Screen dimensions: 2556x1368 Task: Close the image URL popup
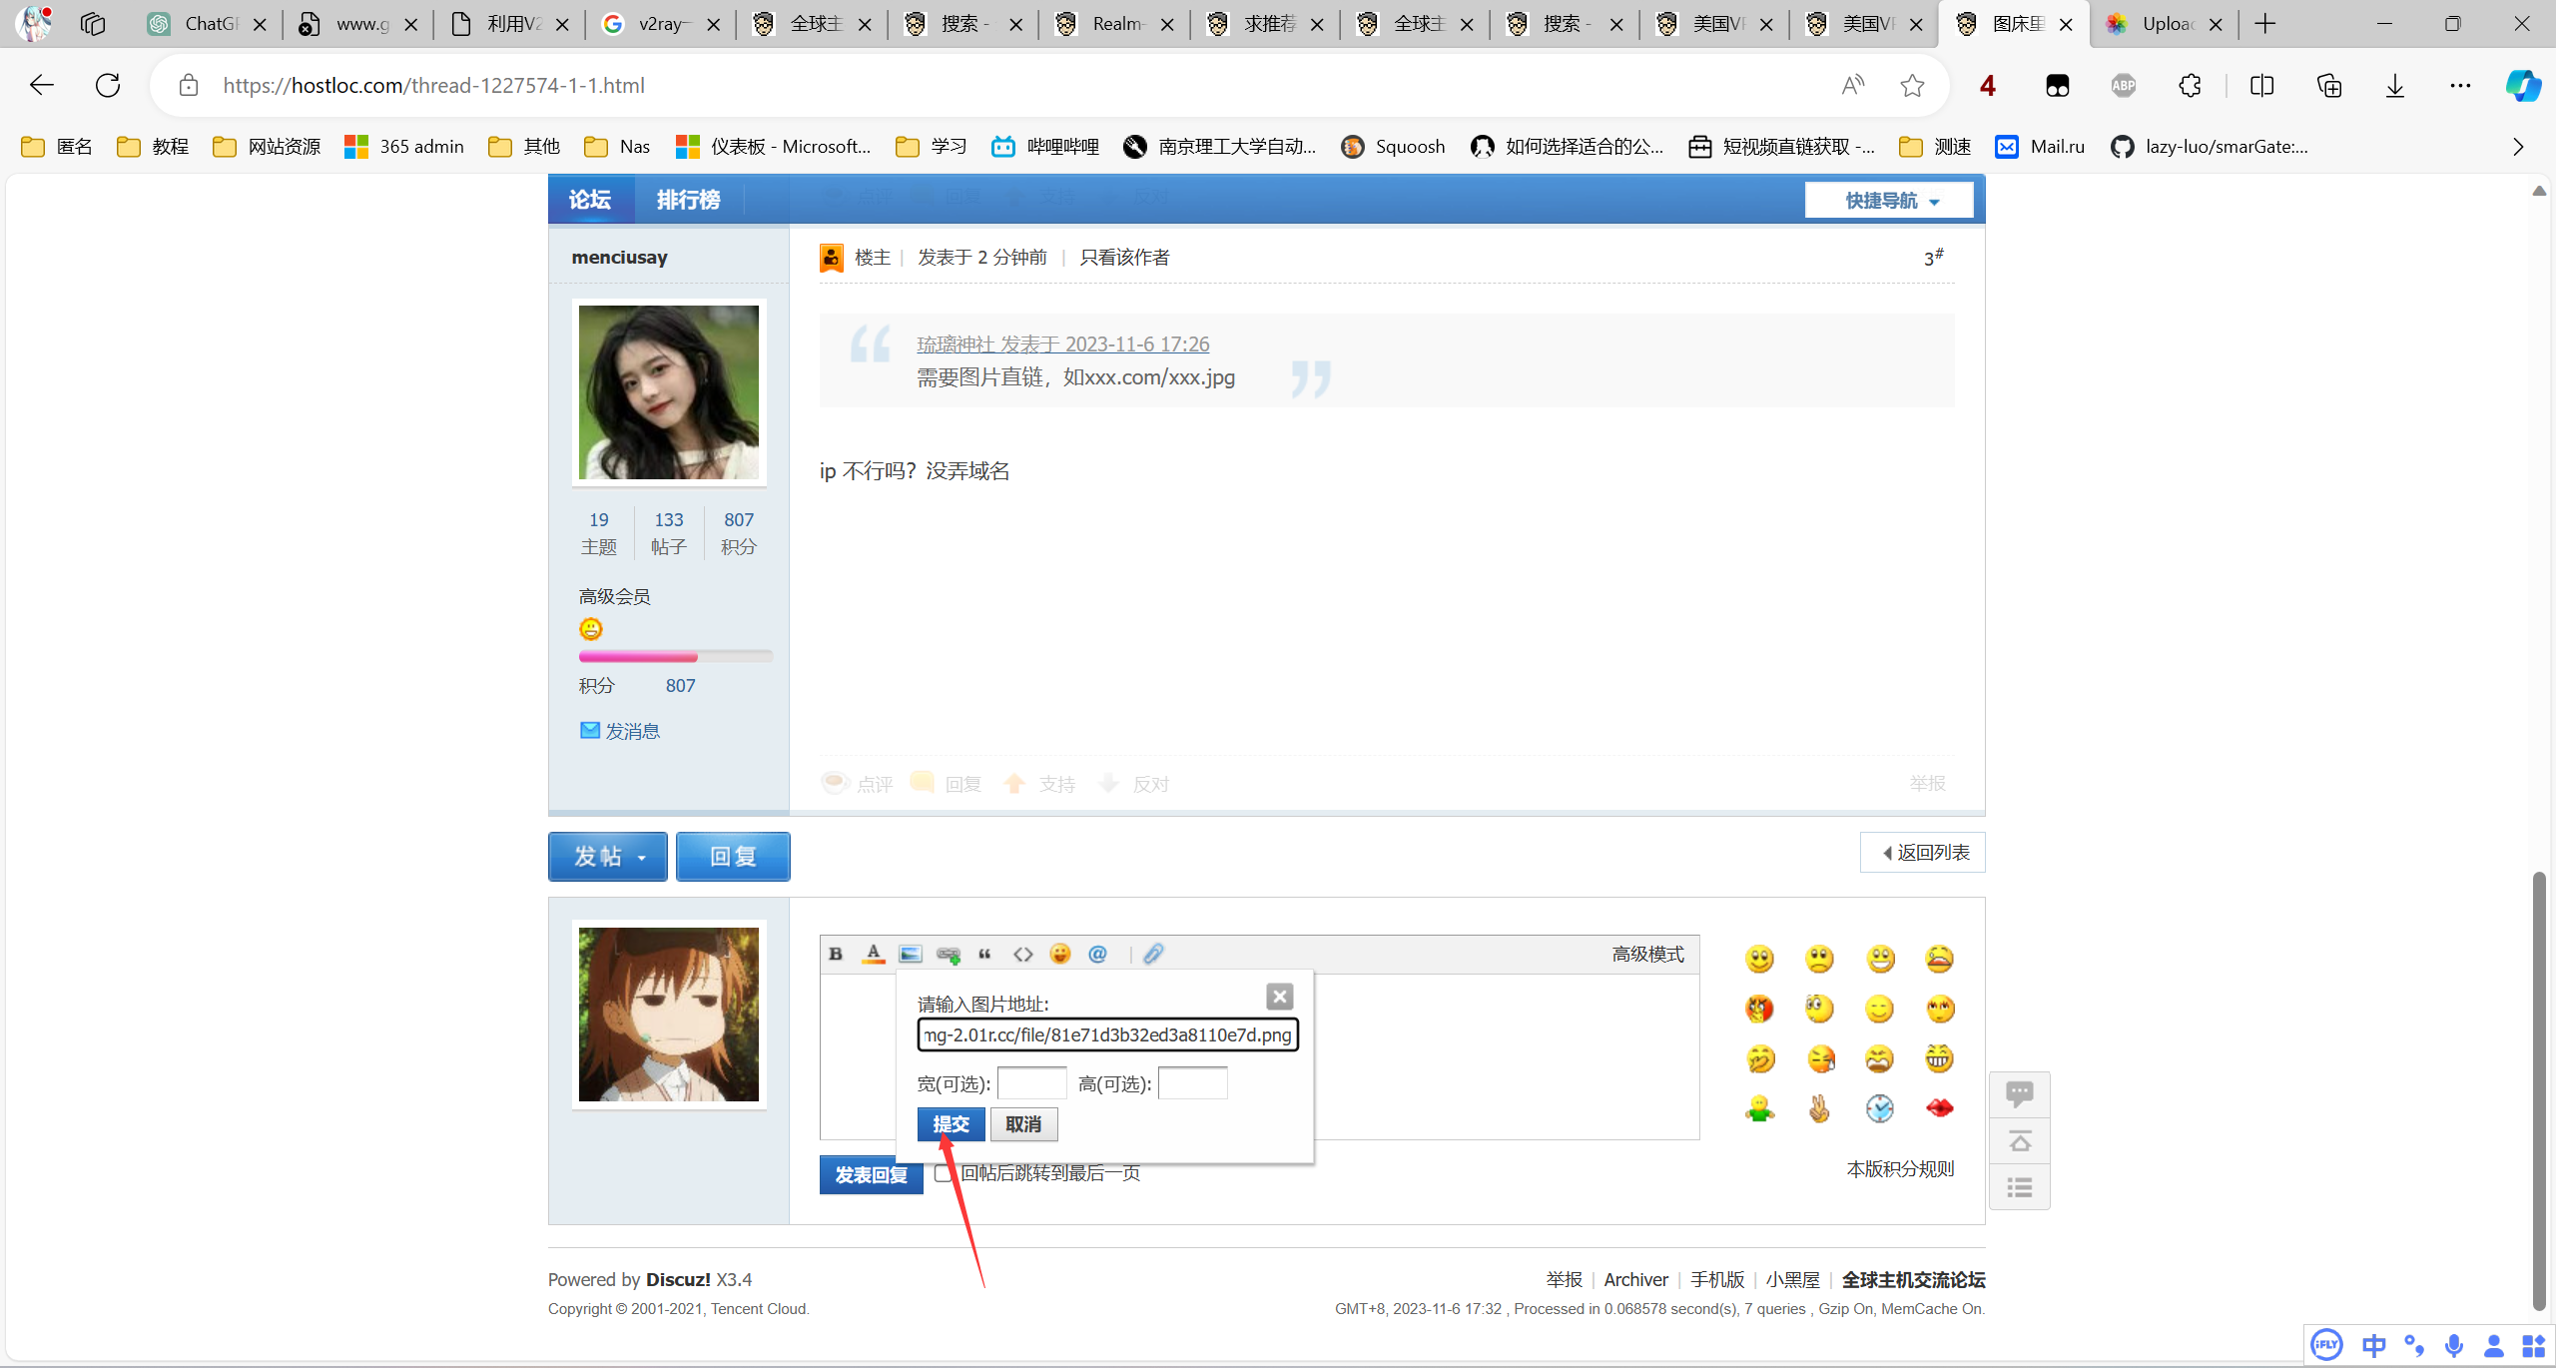click(x=1279, y=996)
